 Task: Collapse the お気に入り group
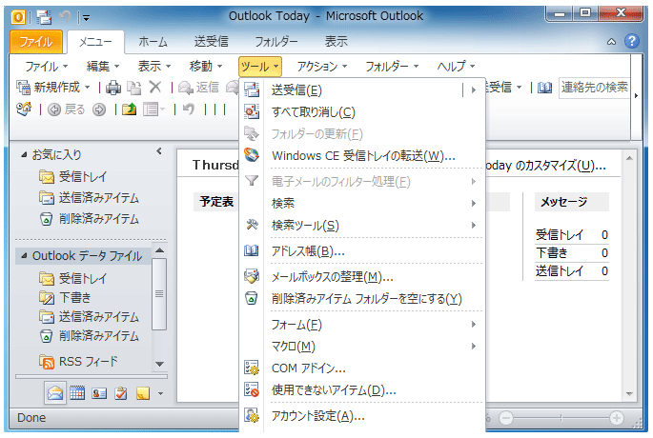tap(24, 155)
